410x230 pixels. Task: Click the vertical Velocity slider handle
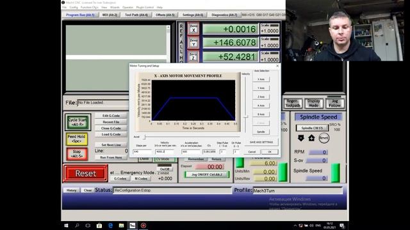click(x=245, y=116)
